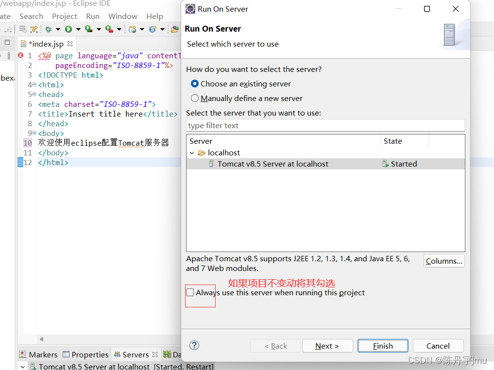Screen dimensions: 494x370
Task: Click External Tools run icon with red toolbox
Action: pyautogui.click(x=109, y=29)
